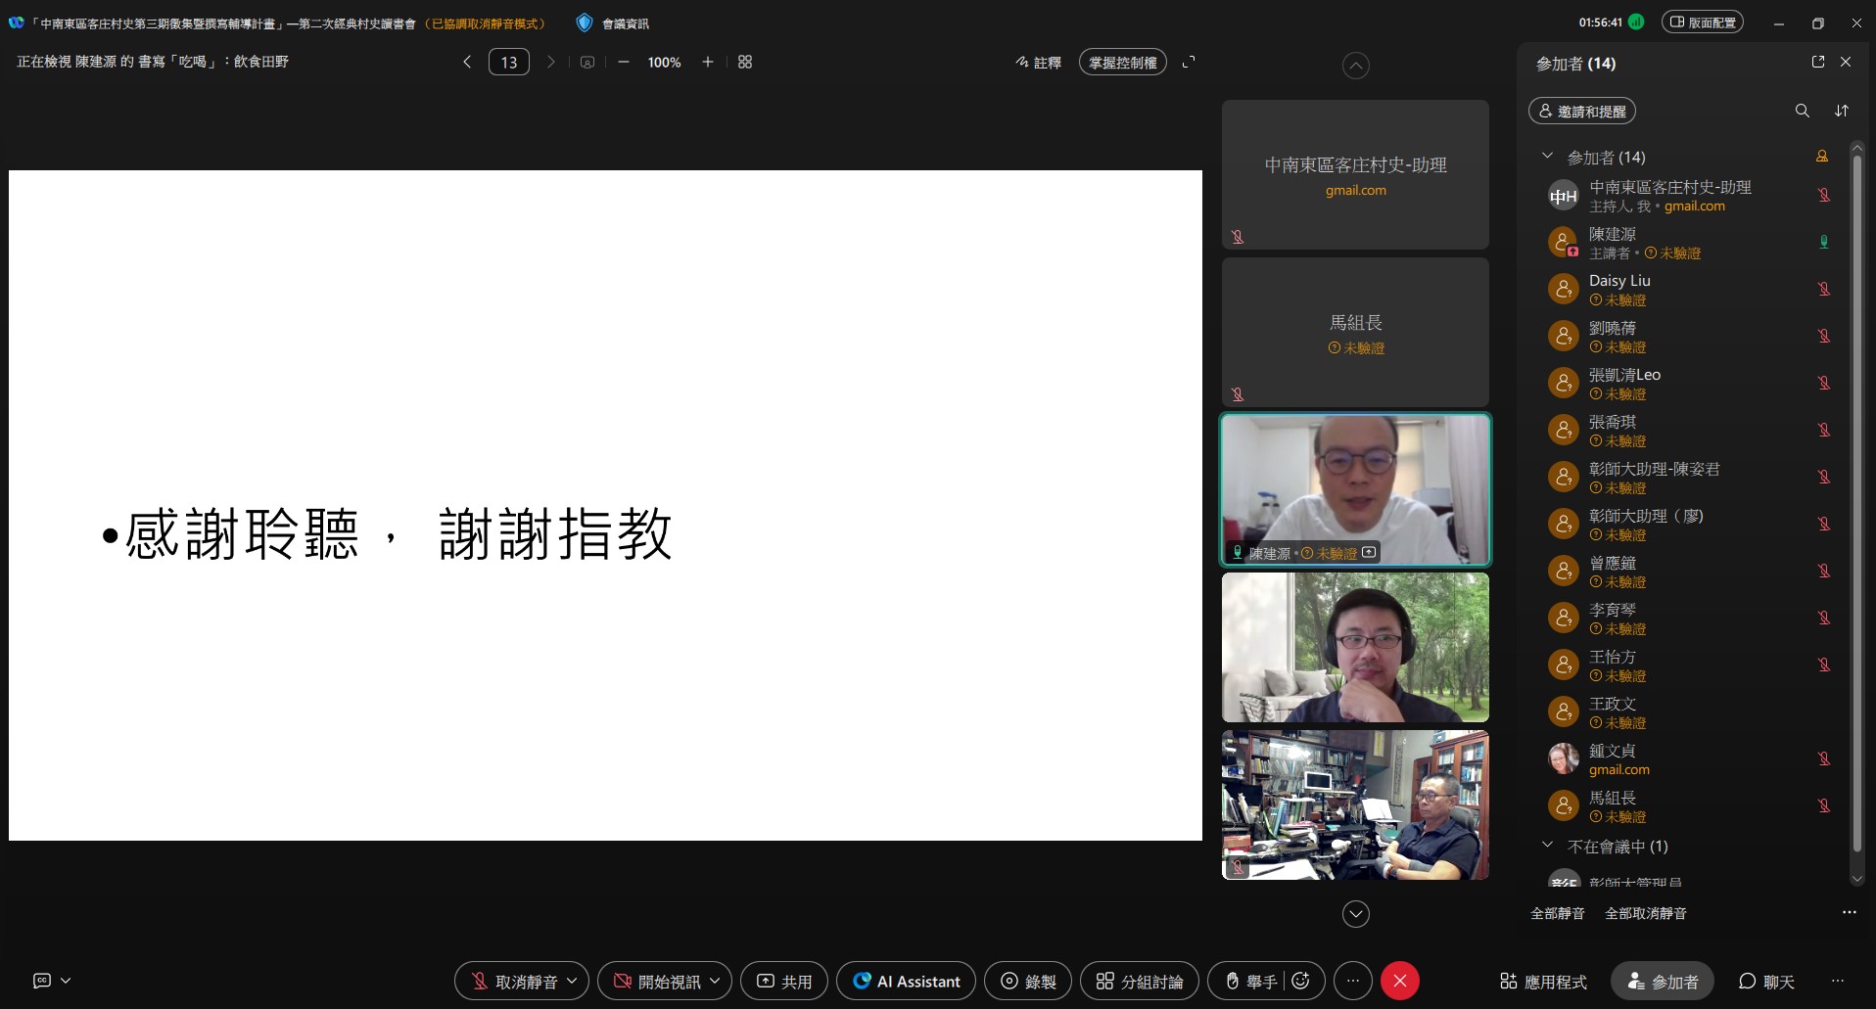Open audio options next to 取消靜音

pos(572,981)
